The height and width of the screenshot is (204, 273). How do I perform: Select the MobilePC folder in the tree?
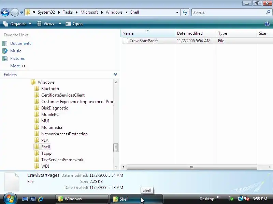50,115
